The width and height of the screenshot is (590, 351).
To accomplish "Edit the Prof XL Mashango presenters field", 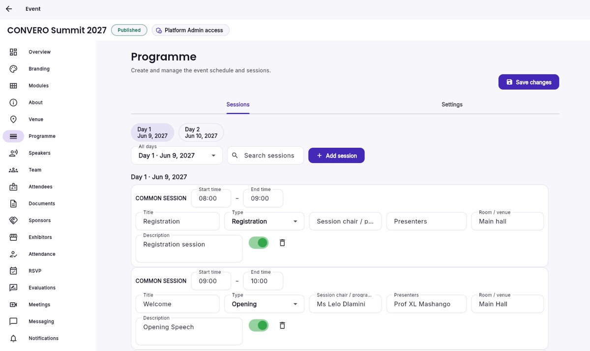I will [426, 304].
